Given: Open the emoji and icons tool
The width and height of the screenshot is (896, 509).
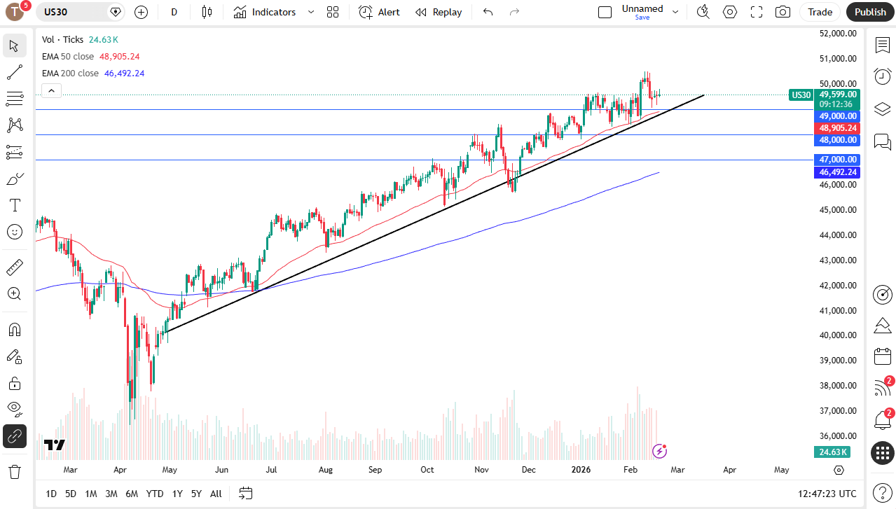Looking at the screenshot, I should tap(14, 232).
